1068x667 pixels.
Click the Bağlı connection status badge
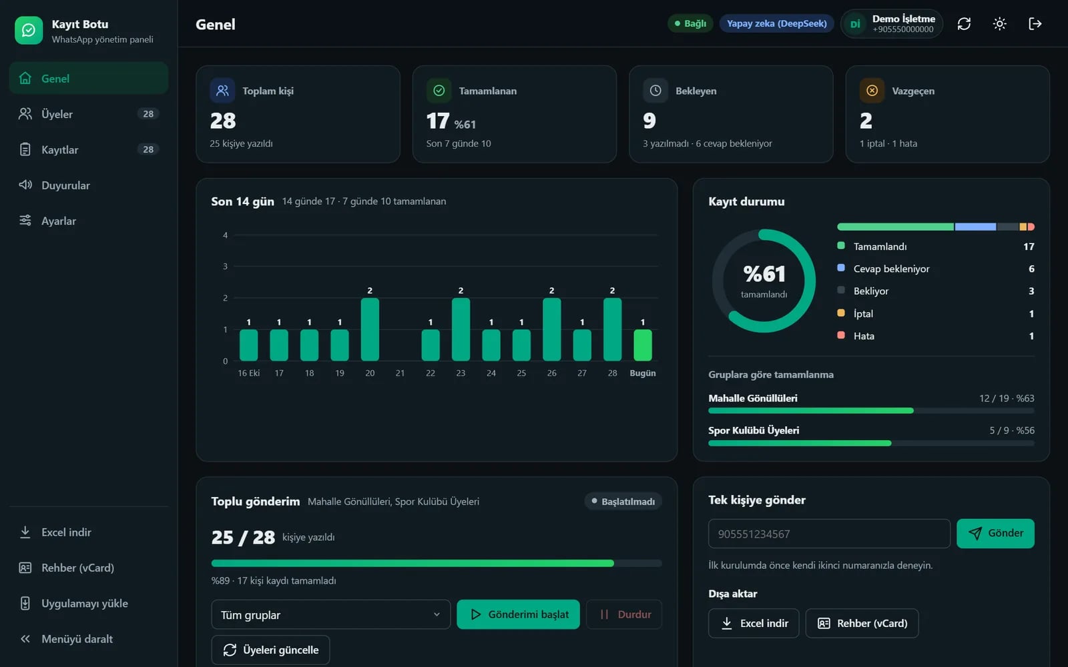tap(690, 24)
